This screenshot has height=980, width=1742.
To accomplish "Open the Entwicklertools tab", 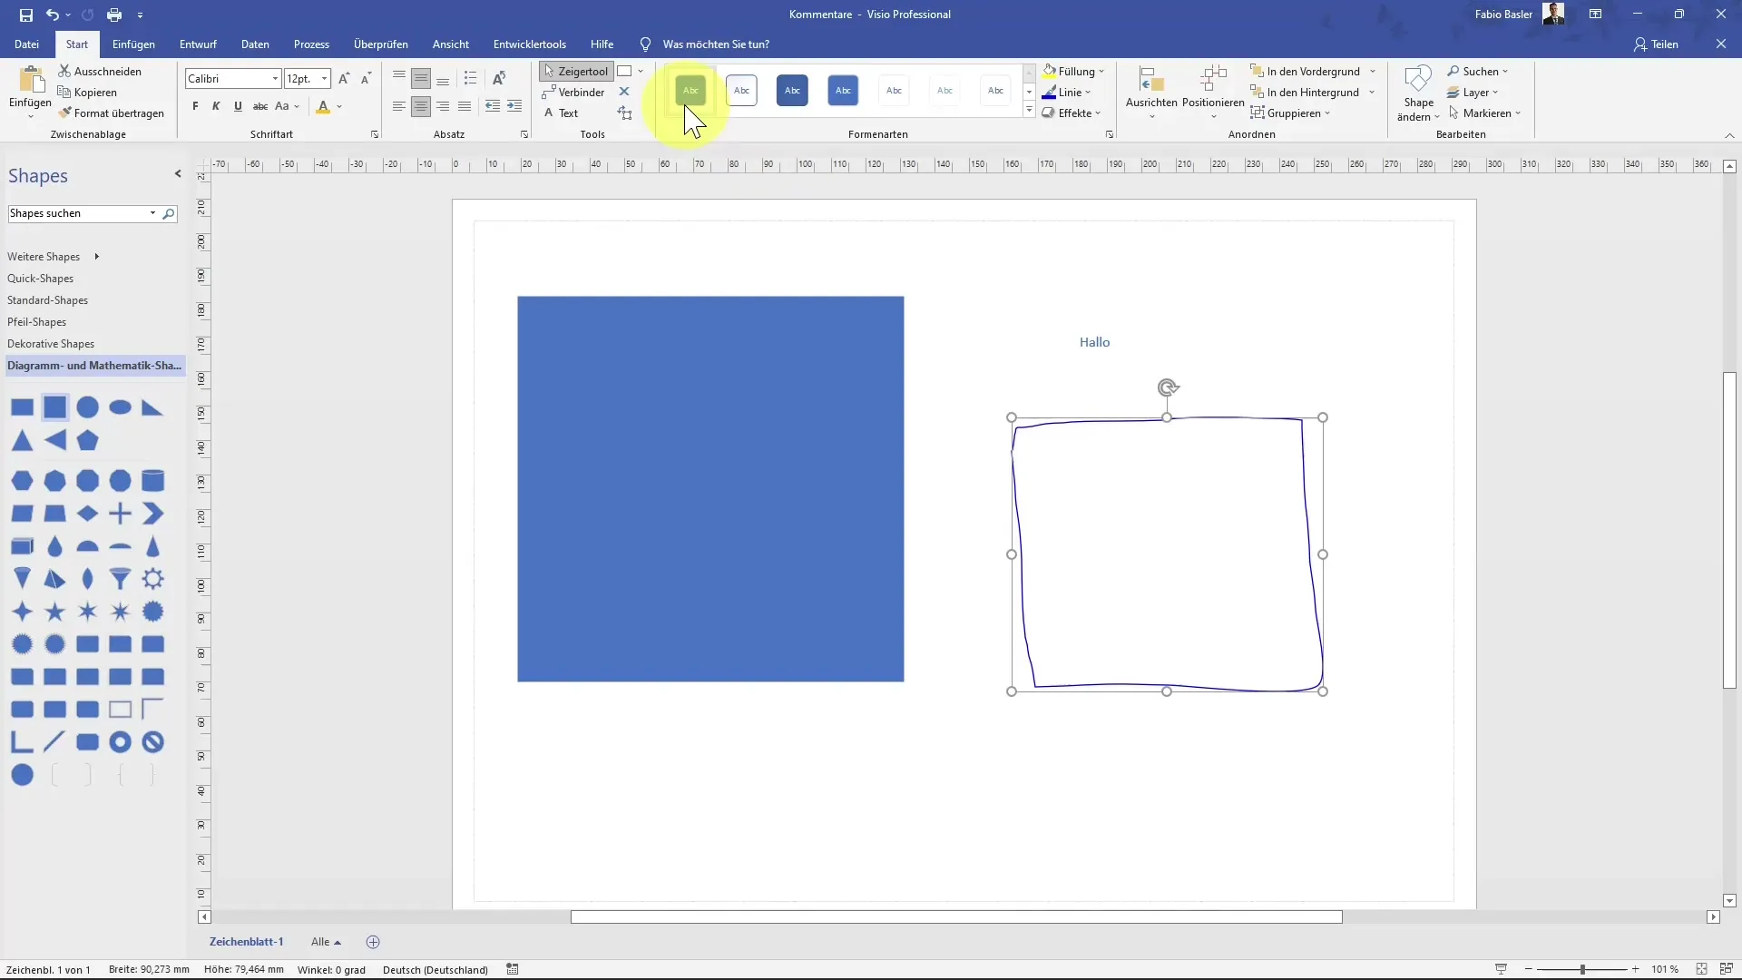I will tap(530, 44).
